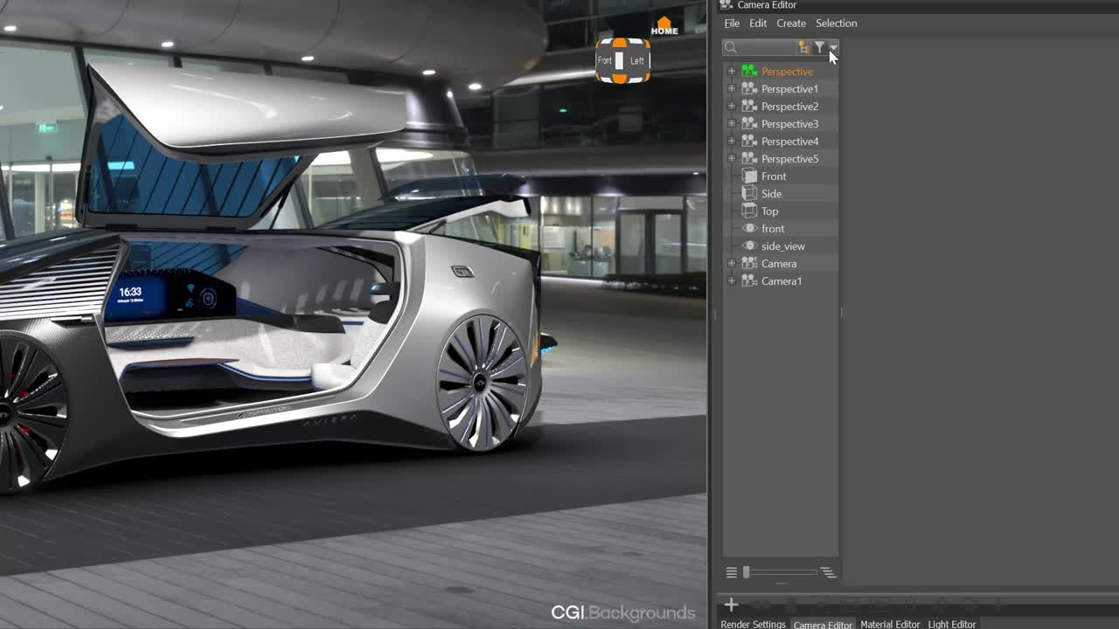Screen dimensions: 1119x629
Task: Expand the Camera1 node in the tree
Action: pos(732,280)
